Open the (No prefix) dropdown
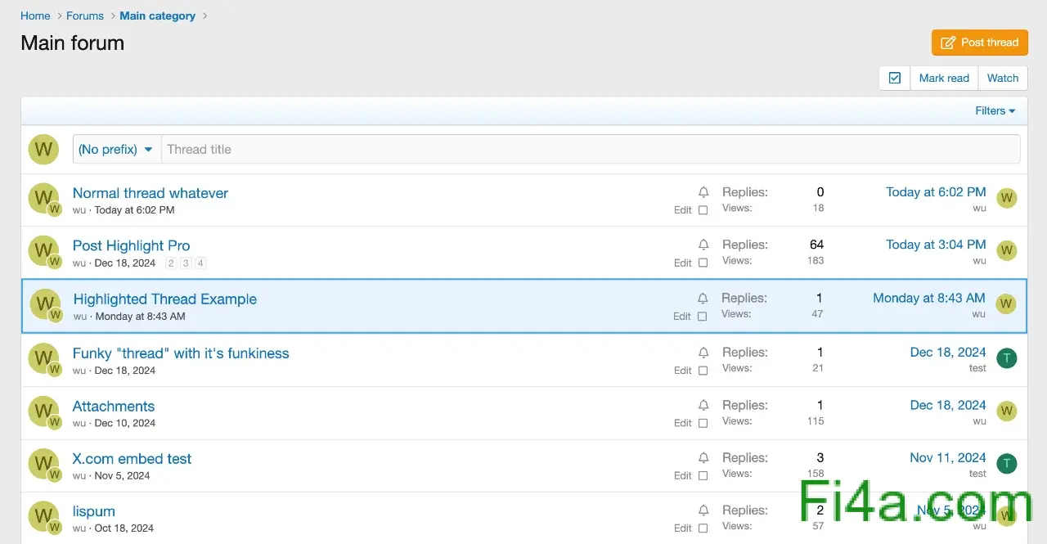Viewport: 1047px width, 544px height. pyautogui.click(x=116, y=150)
